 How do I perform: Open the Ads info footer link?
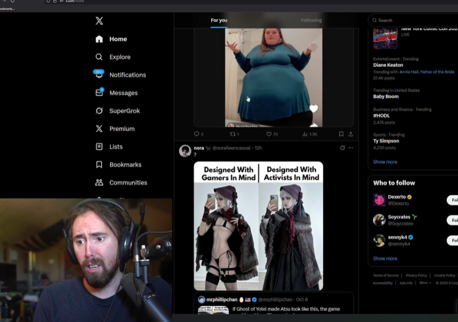[x=406, y=283]
